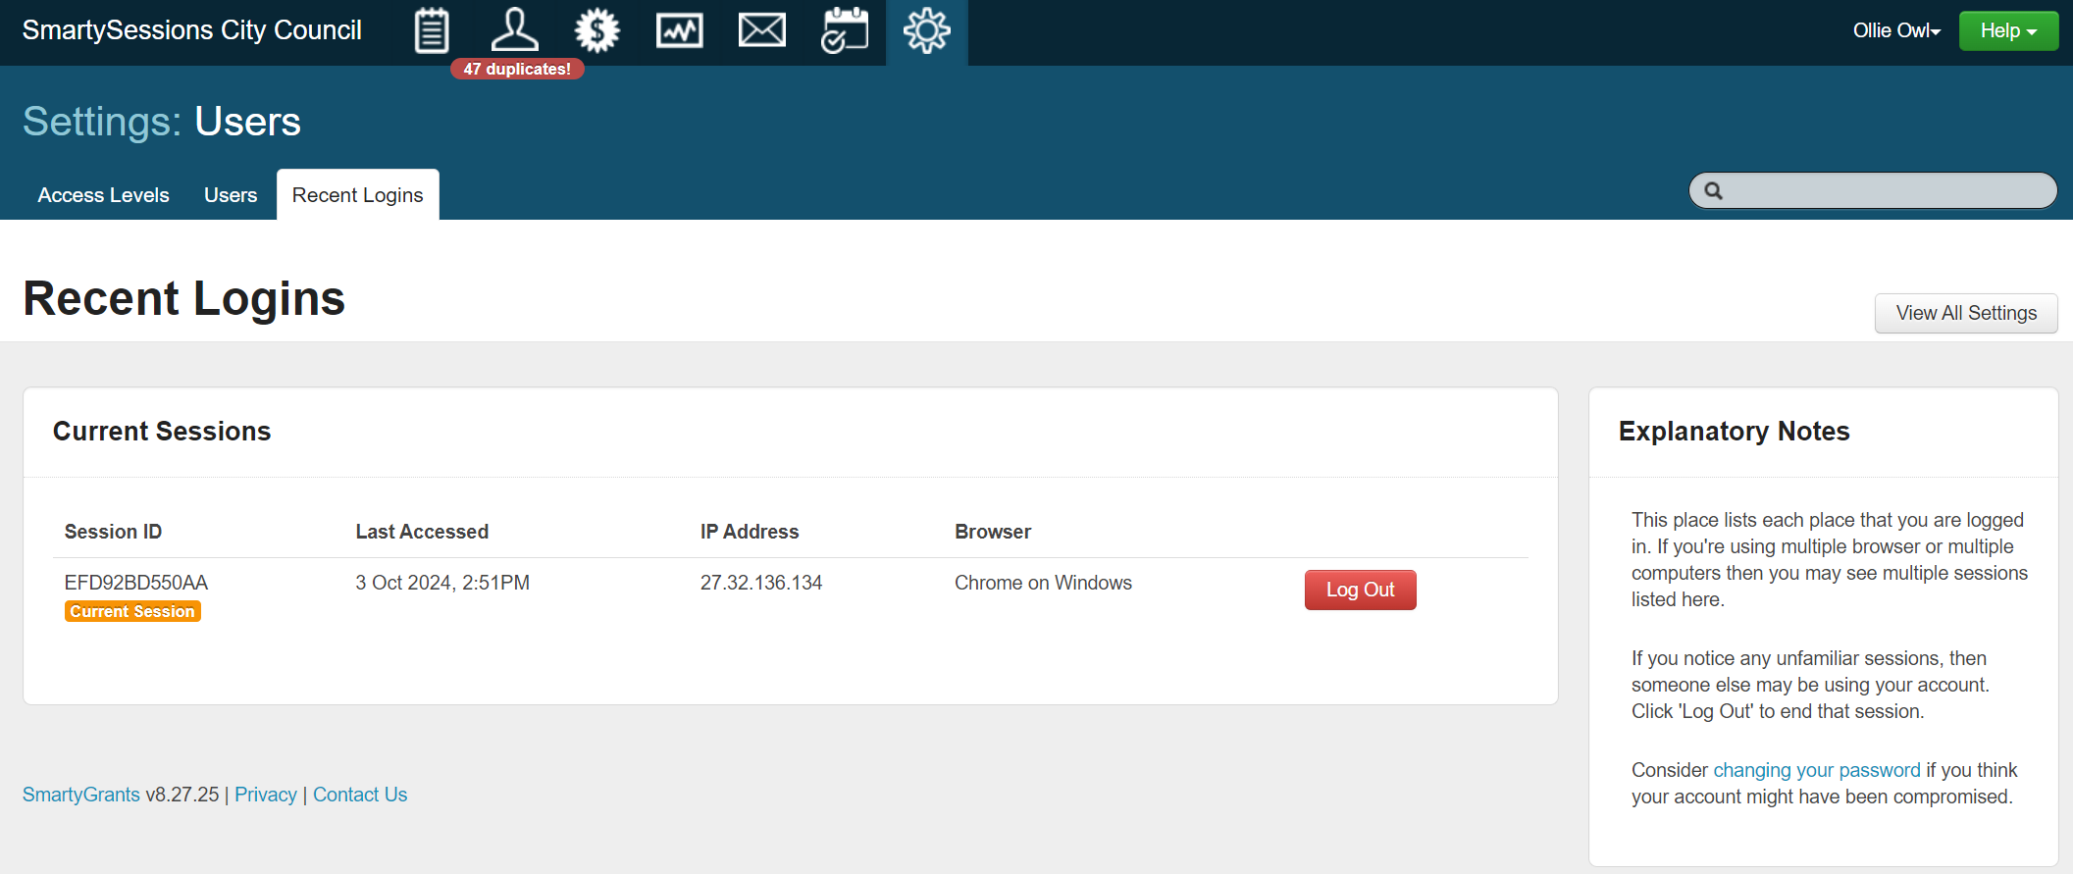Open the settings gear icon

926,30
